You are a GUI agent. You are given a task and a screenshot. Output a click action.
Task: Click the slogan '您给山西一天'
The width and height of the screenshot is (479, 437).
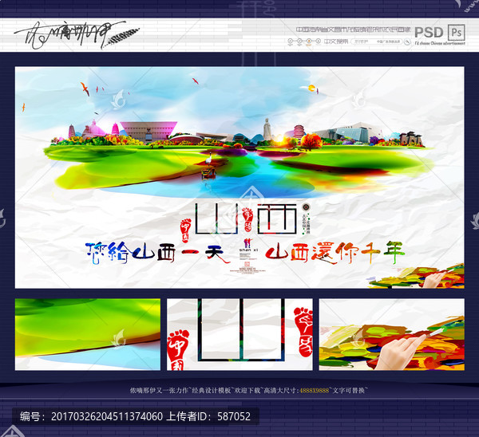[x=157, y=253]
